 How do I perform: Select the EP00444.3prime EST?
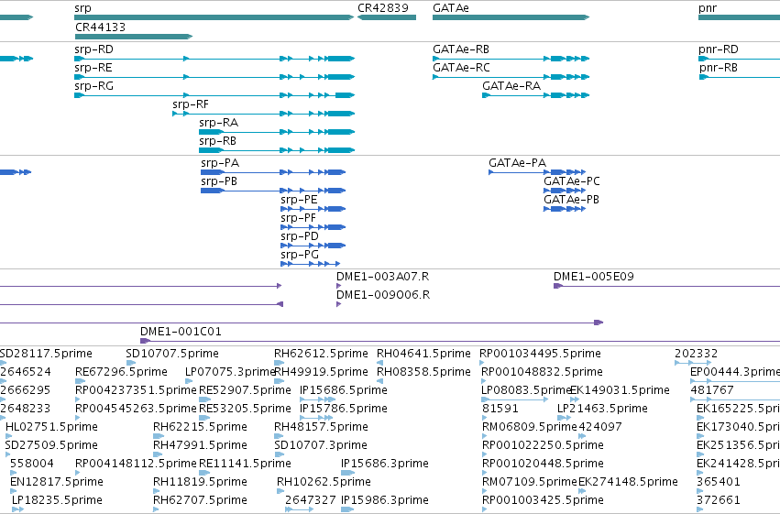pos(735,381)
